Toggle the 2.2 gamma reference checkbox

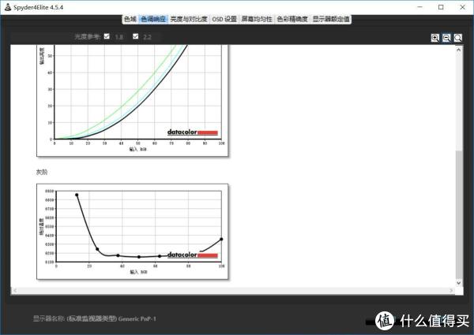135,36
